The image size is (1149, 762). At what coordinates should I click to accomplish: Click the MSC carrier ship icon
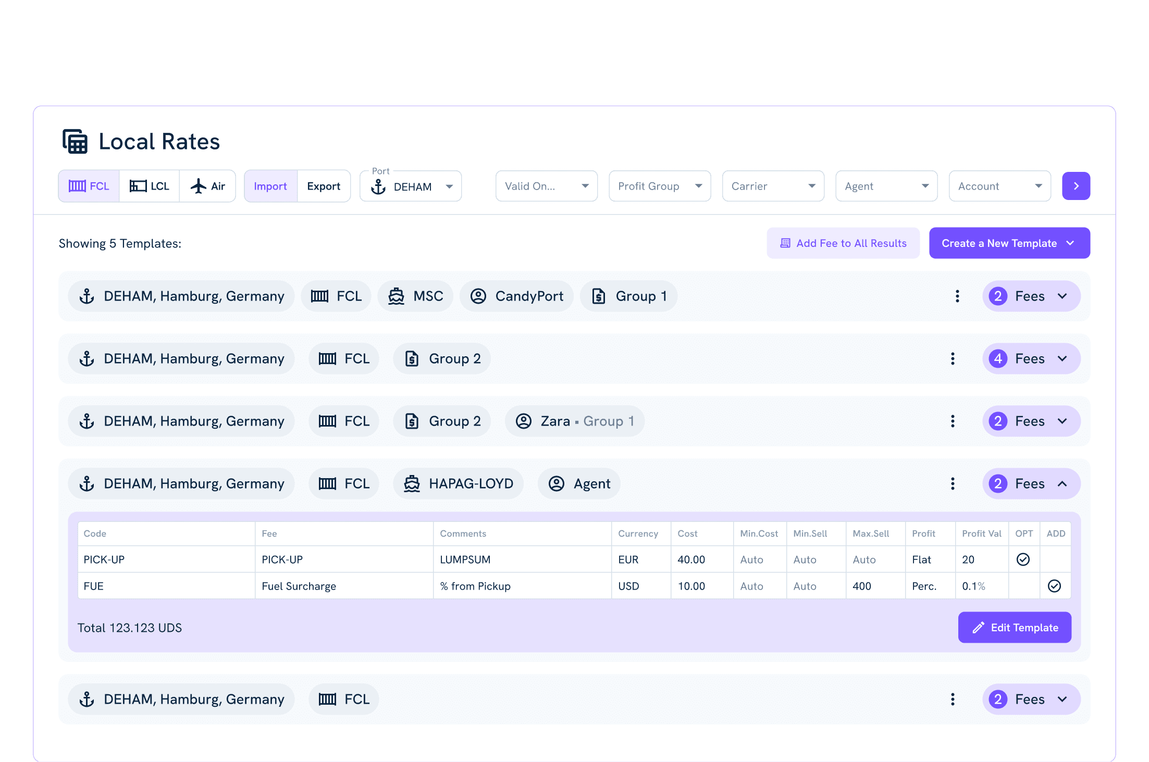tap(396, 296)
